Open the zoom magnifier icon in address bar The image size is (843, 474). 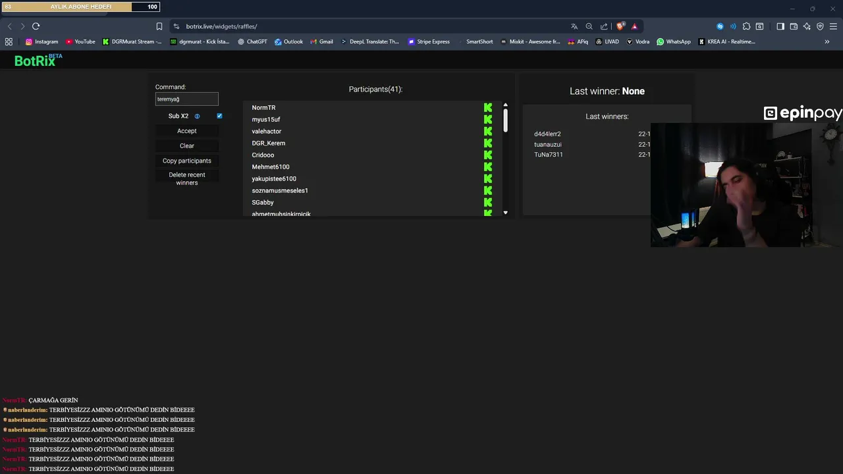coord(589,26)
